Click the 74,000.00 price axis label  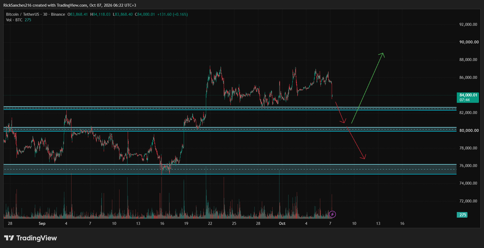(469, 183)
